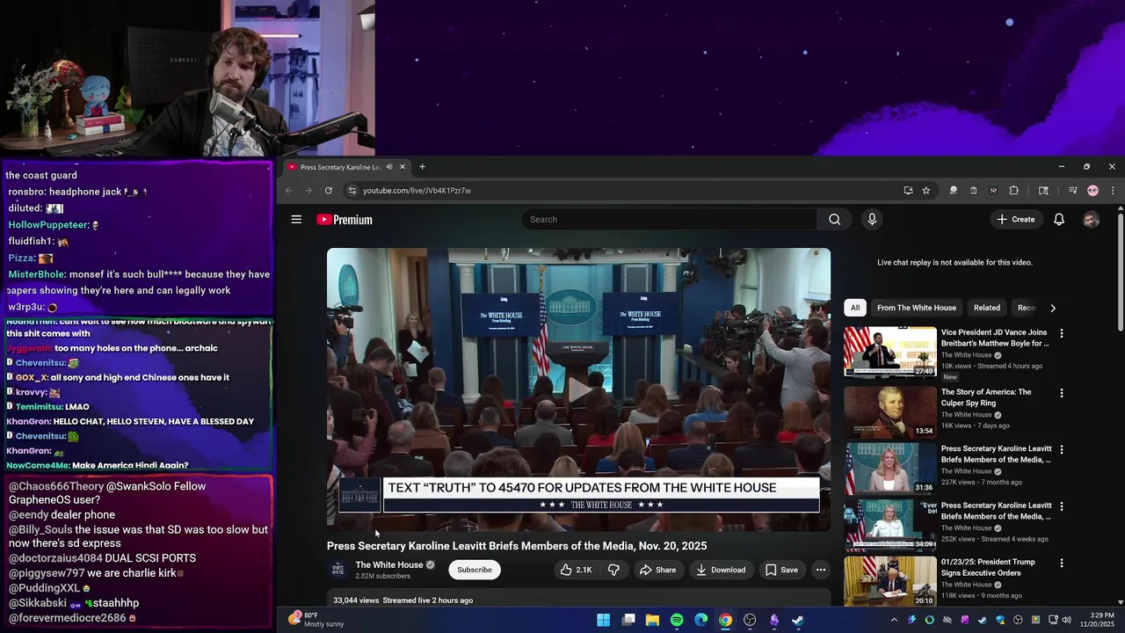Select the From The White House chip
Screen dimensions: 1125x633
pyautogui.click(x=916, y=308)
